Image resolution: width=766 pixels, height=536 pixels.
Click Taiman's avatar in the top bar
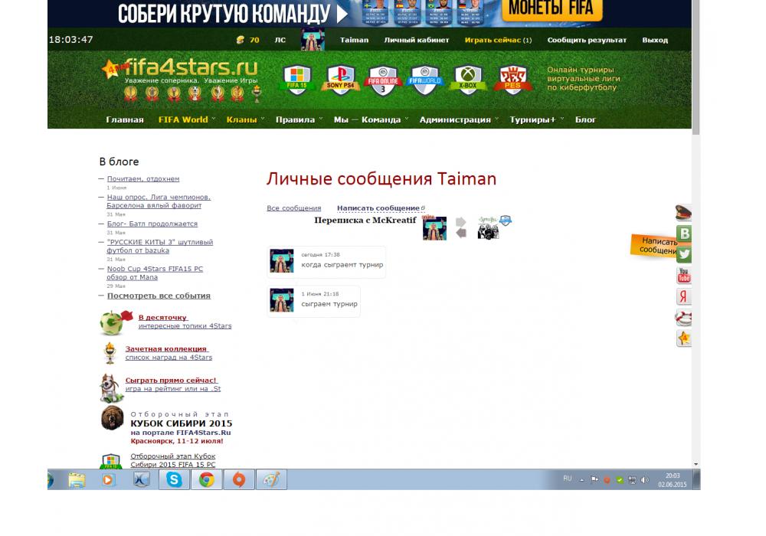click(x=313, y=40)
